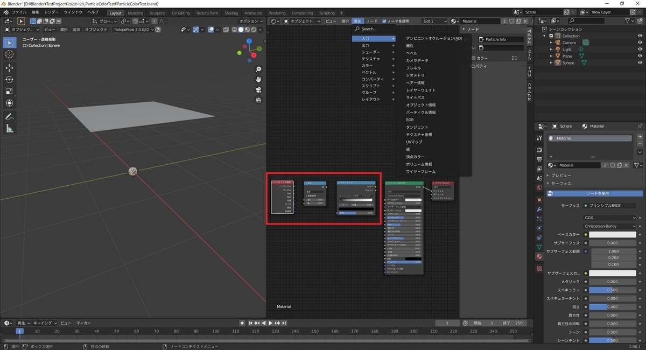The height and width of the screenshot is (350, 646).
Task: Click the viewport zoom magnifier icon
Action: (258, 69)
